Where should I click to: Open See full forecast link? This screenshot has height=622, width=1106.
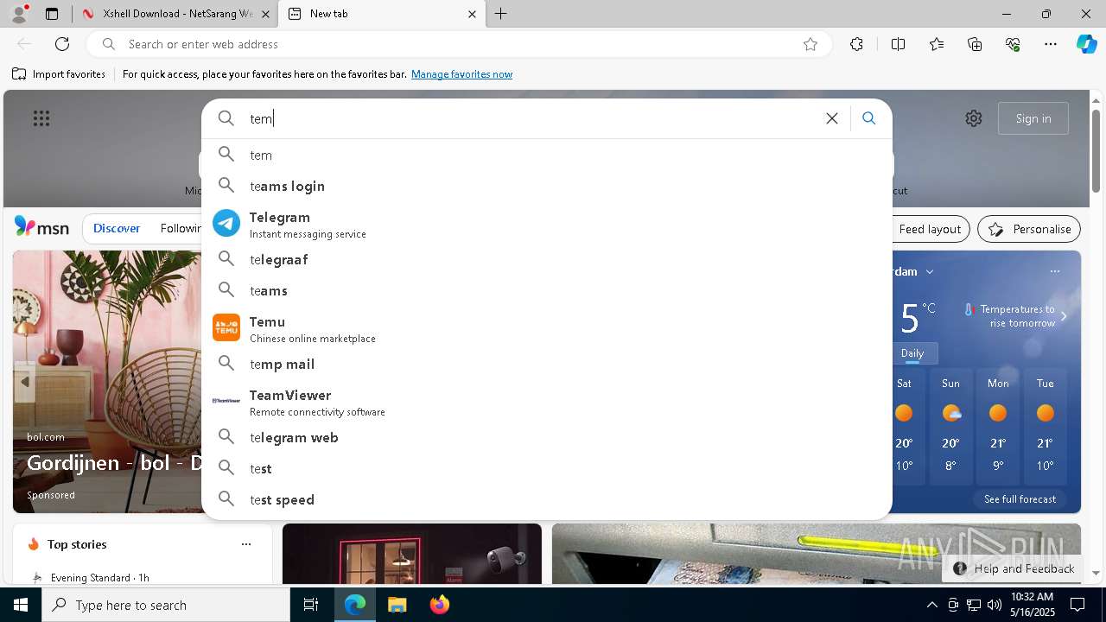click(x=1020, y=498)
